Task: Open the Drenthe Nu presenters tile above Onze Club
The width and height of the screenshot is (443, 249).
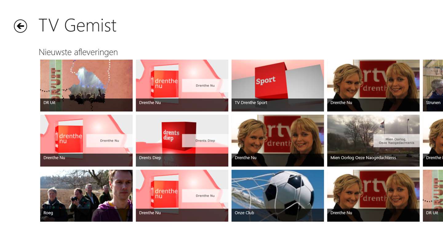Action: (x=278, y=140)
